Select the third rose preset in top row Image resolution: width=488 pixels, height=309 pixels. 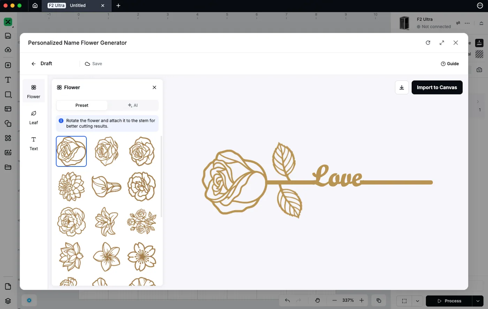point(142,152)
